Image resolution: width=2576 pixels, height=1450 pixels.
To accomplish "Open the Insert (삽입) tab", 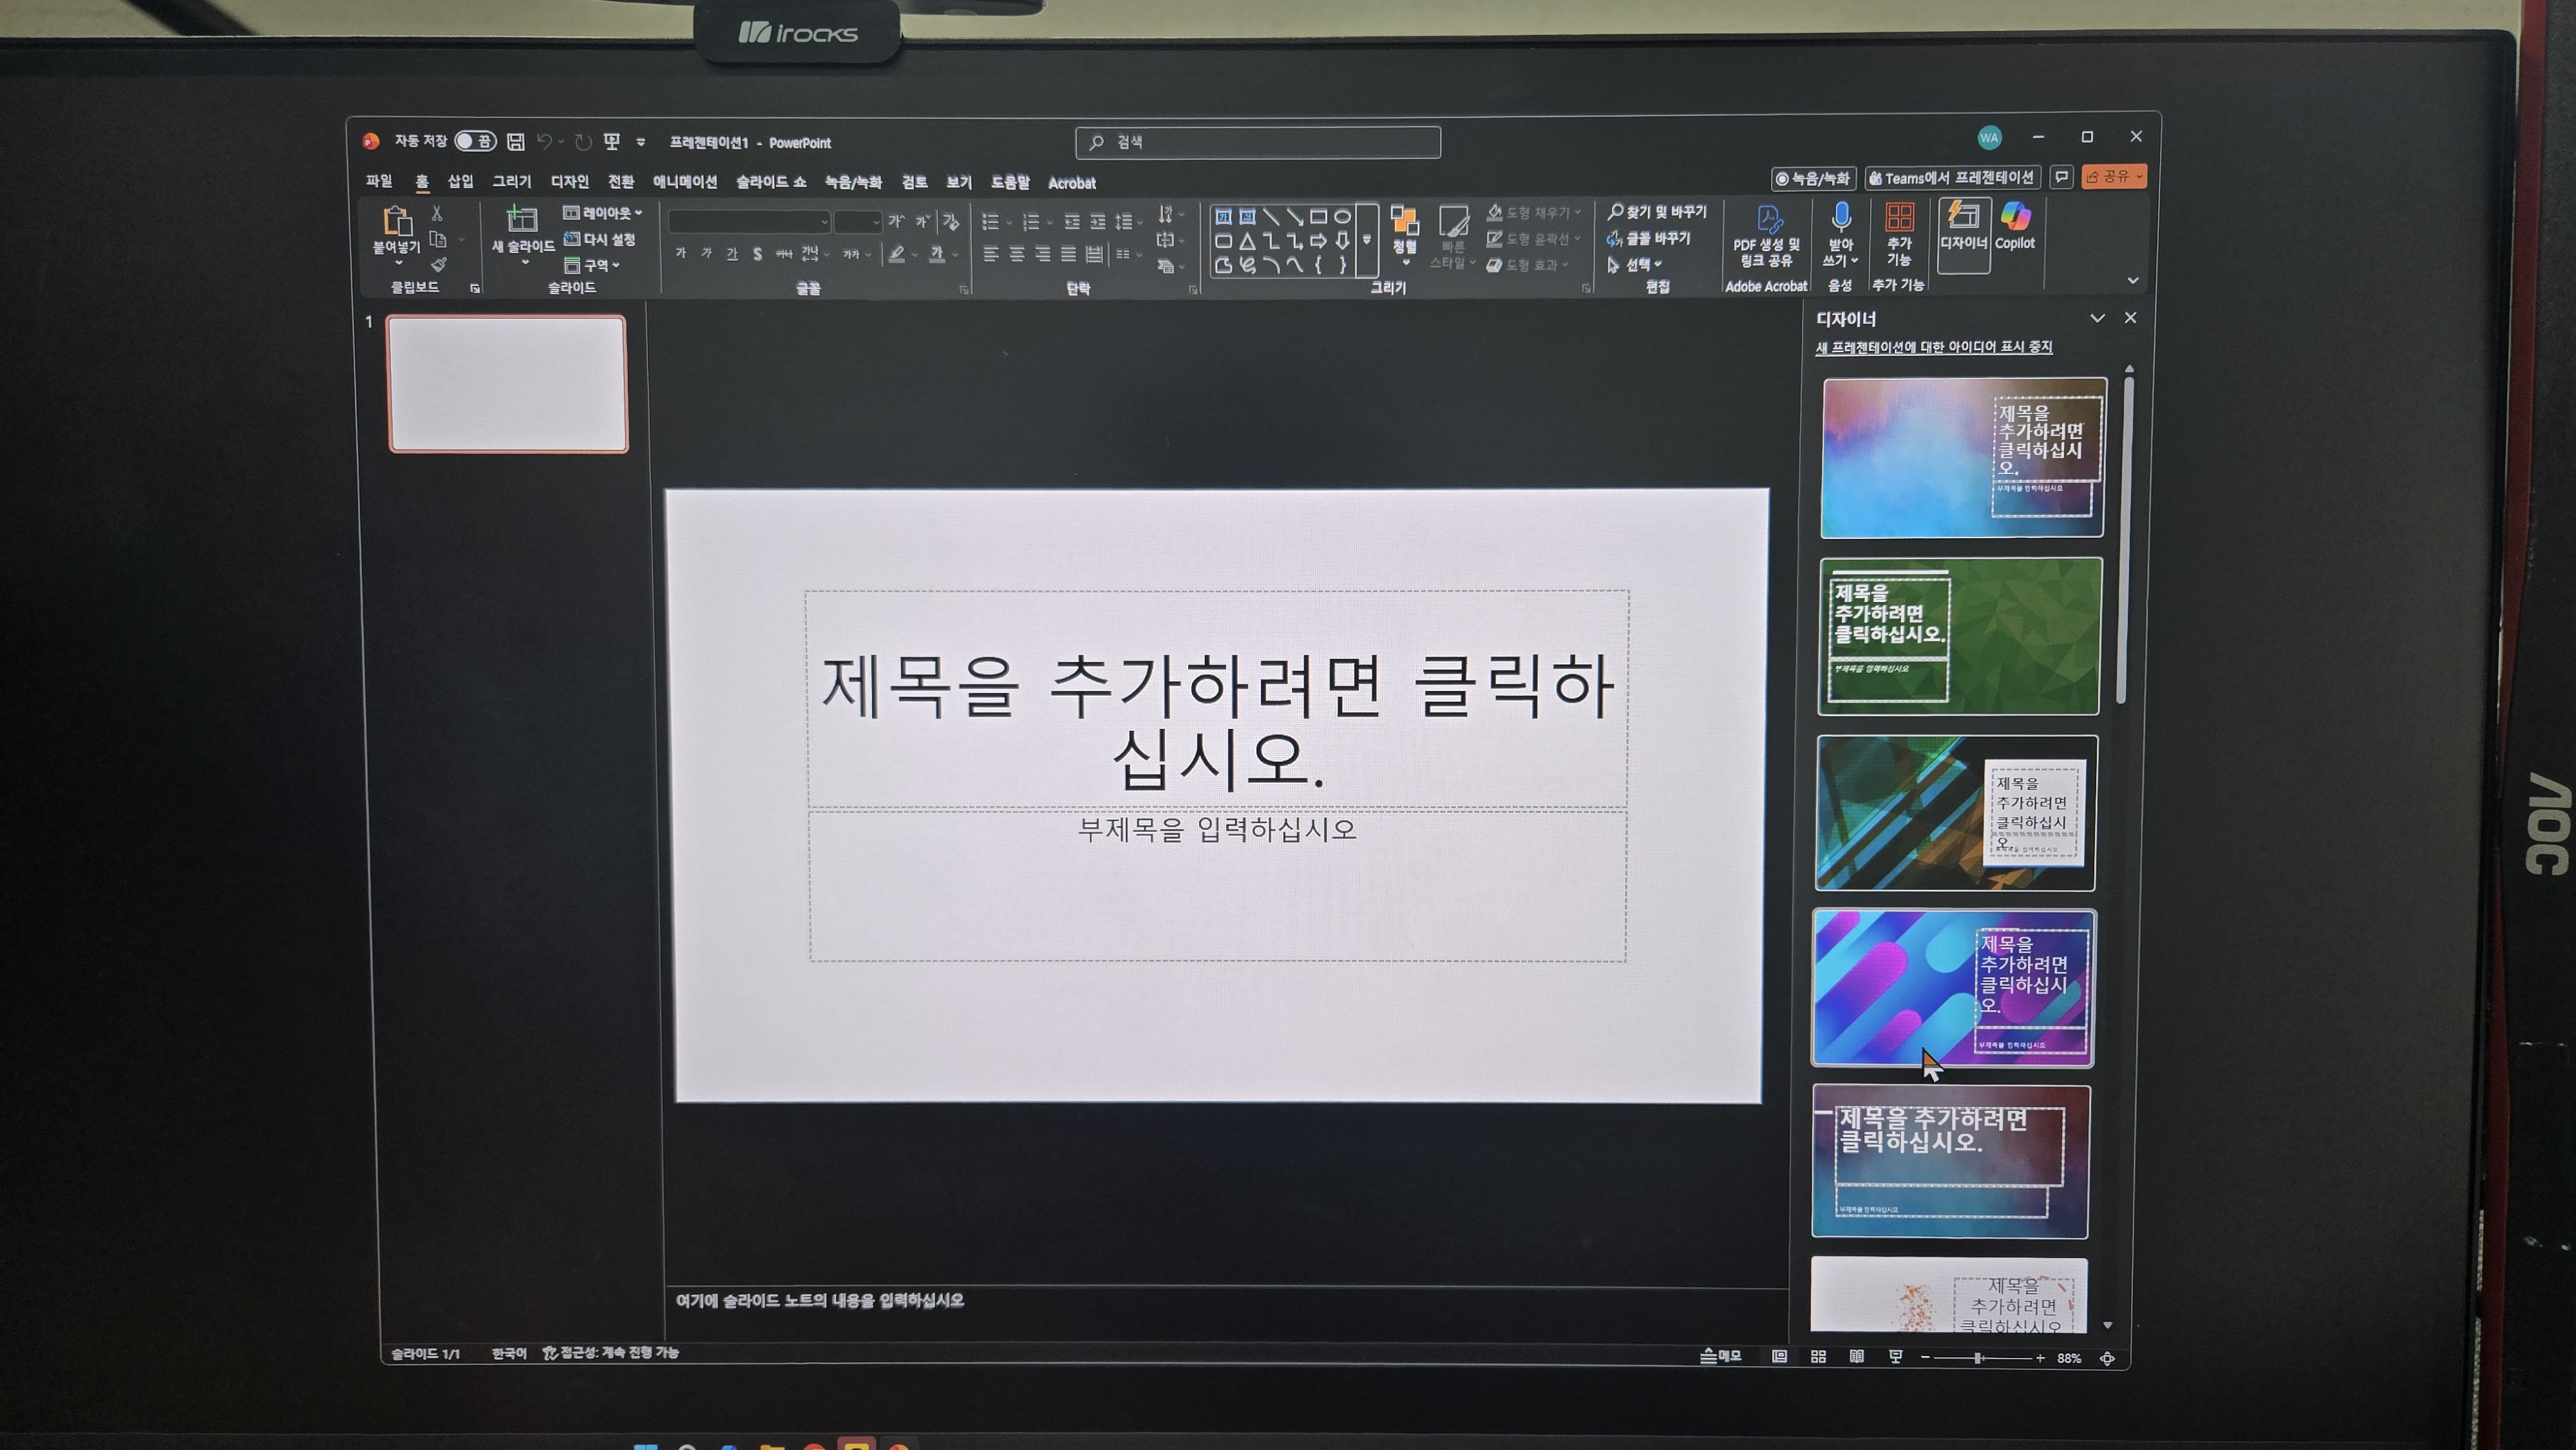I will [x=460, y=181].
